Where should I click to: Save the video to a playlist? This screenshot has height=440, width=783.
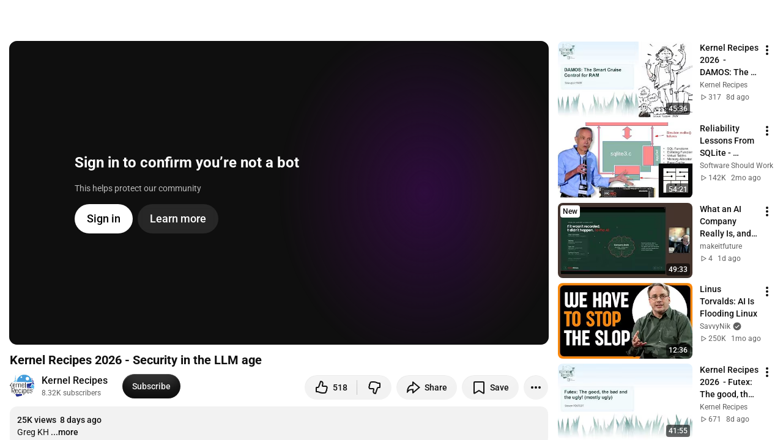pyautogui.click(x=490, y=387)
